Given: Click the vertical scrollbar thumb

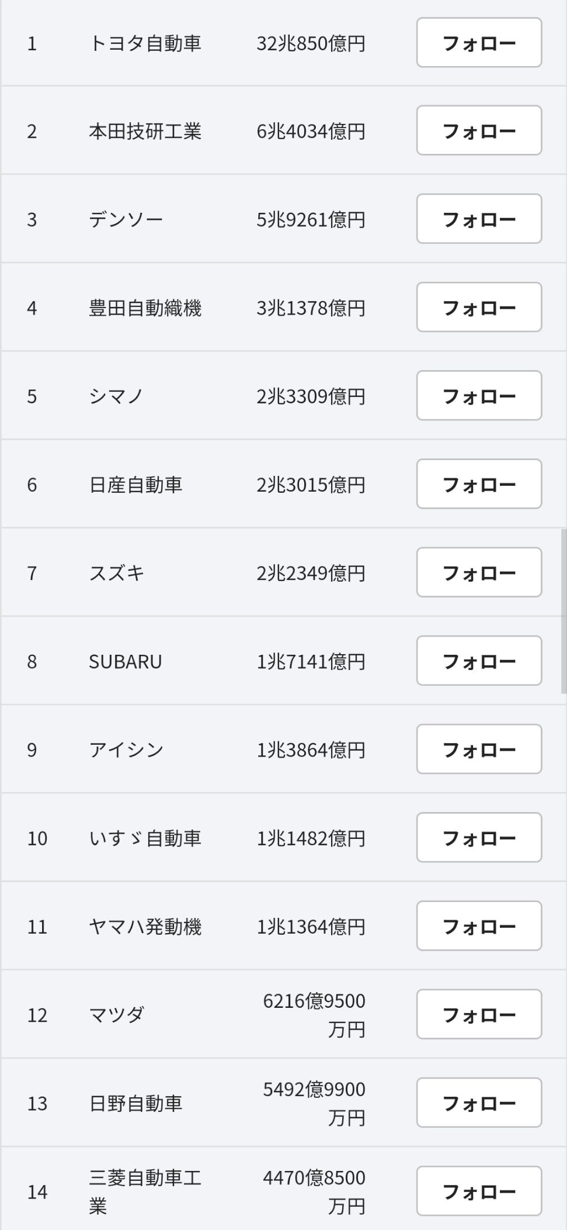Looking at the screenshot, I should [x=563, y=611].
